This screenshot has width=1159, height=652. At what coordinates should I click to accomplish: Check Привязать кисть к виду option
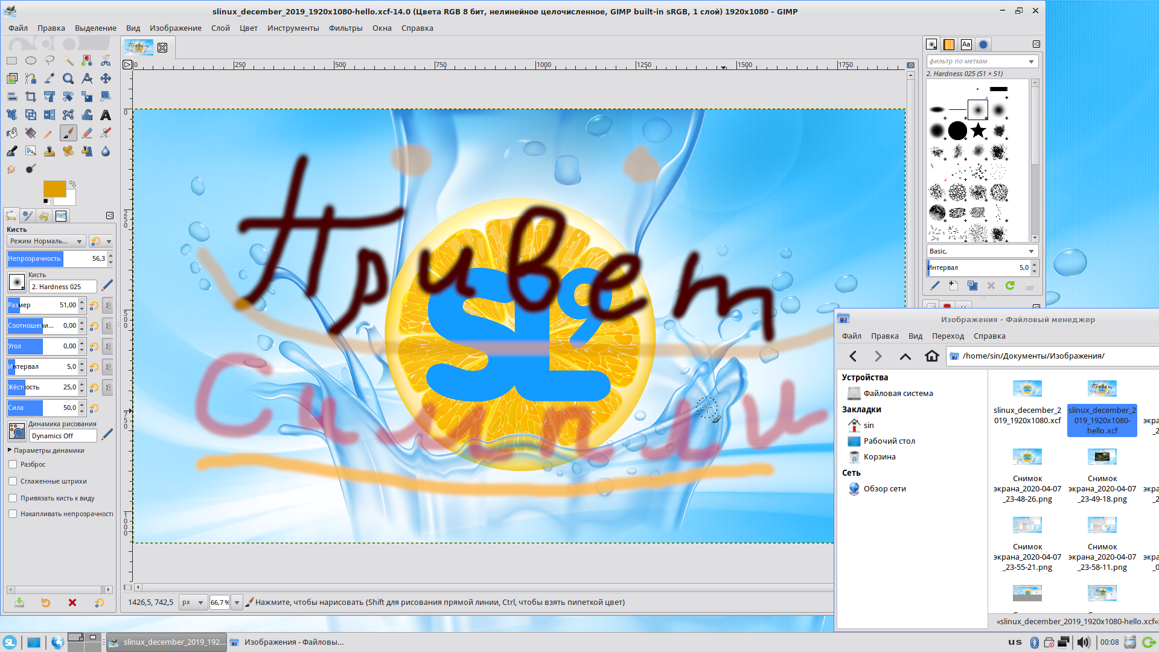tap(13, 498)
